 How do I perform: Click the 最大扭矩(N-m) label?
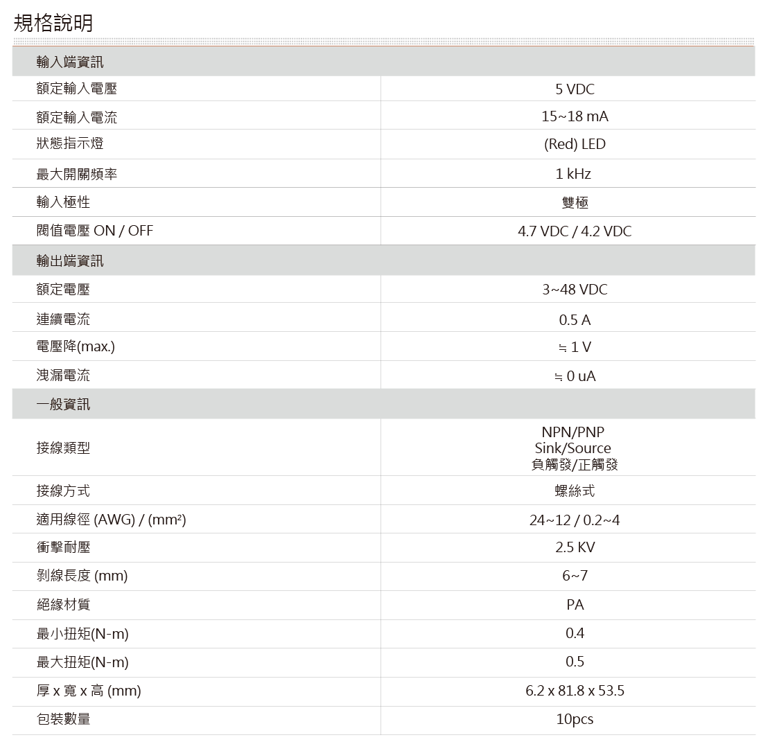(82, 662)
